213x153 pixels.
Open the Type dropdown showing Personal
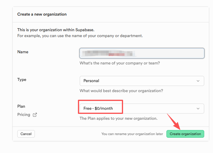pos(142,81)
